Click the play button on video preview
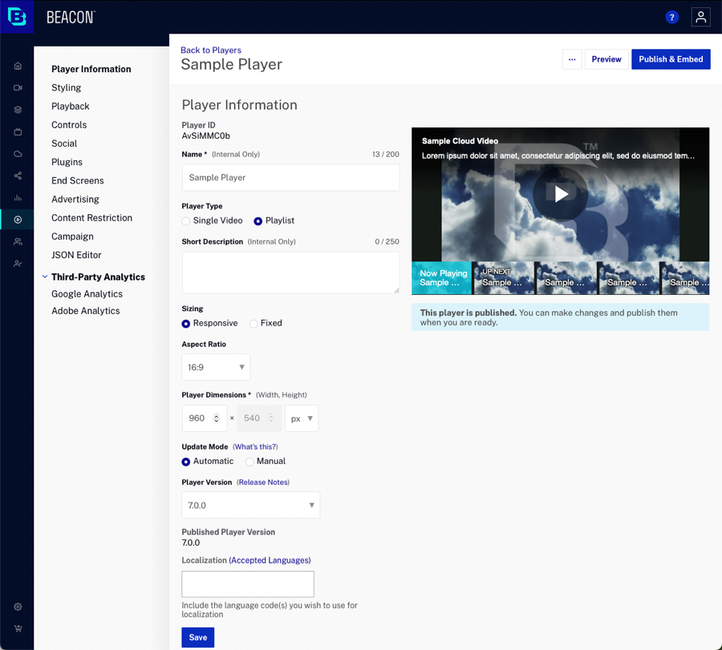Image resolution: width=722 pixels, height=650 pixels. [x=561, y=194]
